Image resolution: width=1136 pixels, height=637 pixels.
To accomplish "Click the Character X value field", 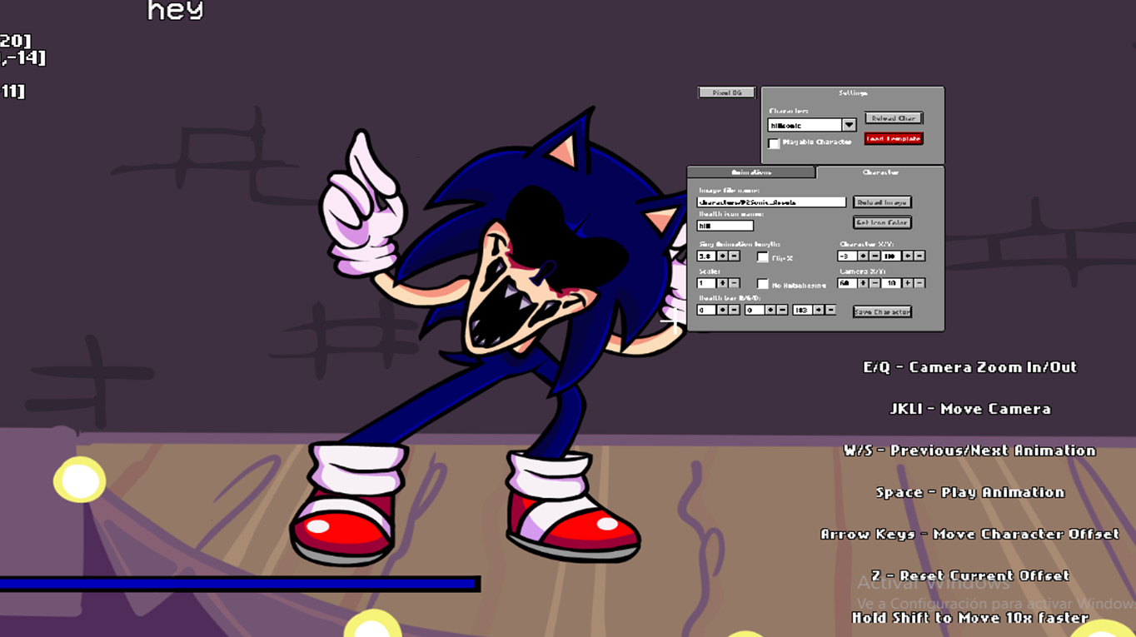I will [847, 256].
